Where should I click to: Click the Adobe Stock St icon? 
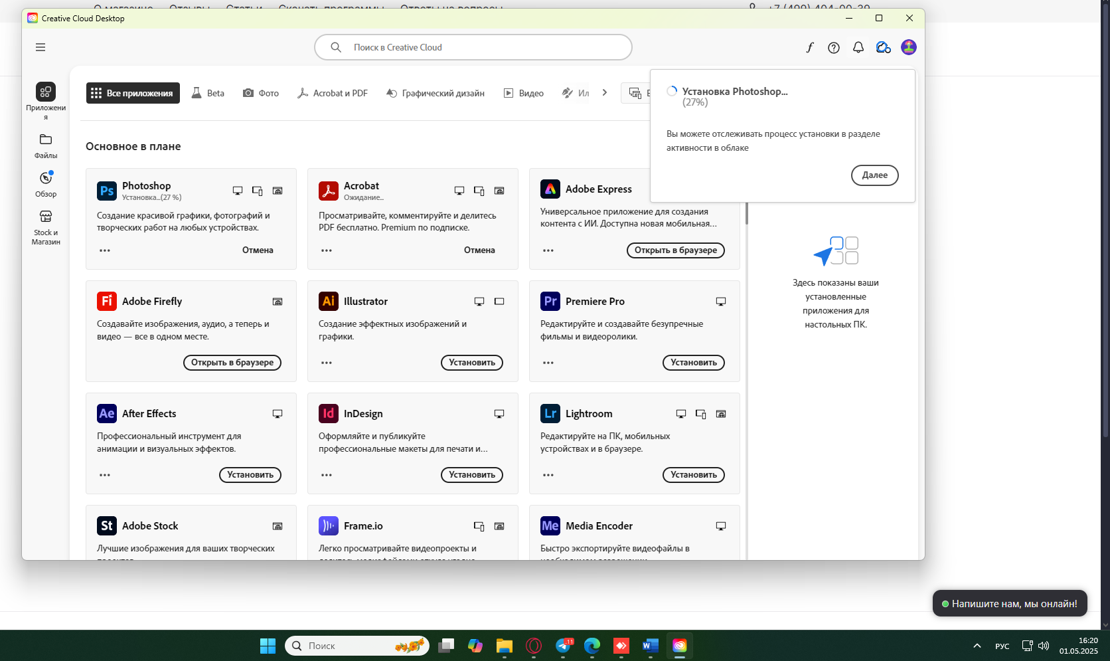click(x=107, y=525)
